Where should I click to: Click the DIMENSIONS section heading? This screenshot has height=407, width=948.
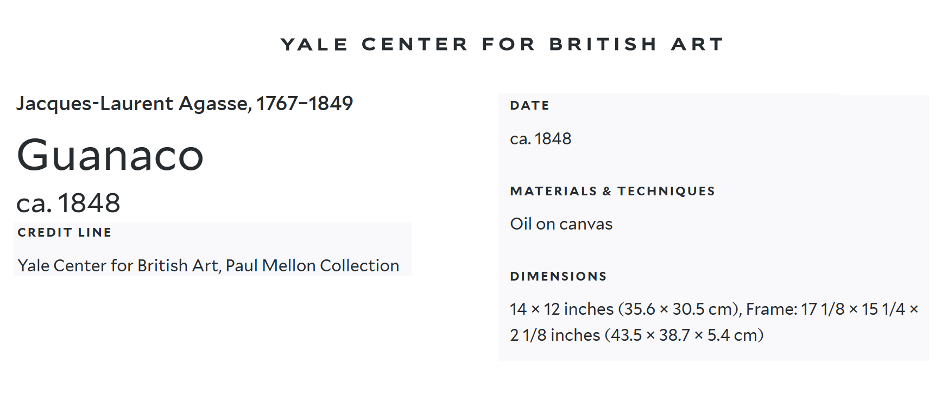pos(558,276)
